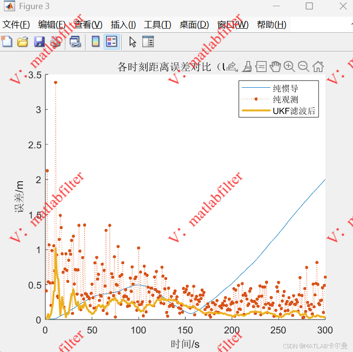This screenshot has width=353, height=352.
Task: Click the y-axis tick label 3.5
Action: (x=35, y=75)
